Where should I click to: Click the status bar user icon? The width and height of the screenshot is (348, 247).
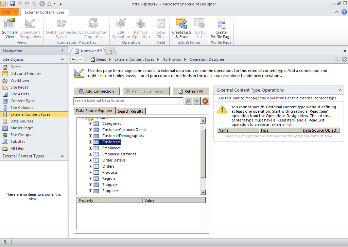click(5, 242)
